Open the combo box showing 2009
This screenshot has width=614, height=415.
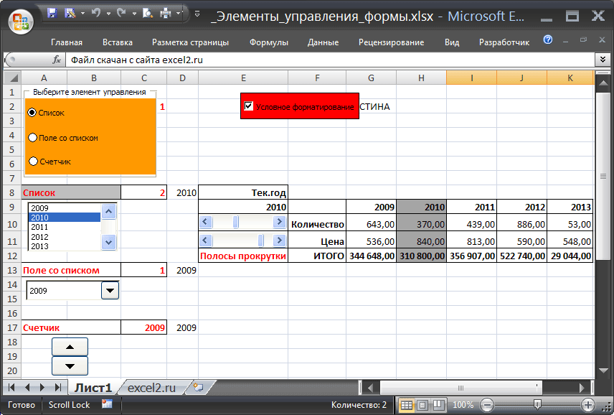click(x=110, y=290)
